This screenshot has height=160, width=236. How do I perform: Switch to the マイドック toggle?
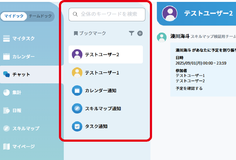14,16
